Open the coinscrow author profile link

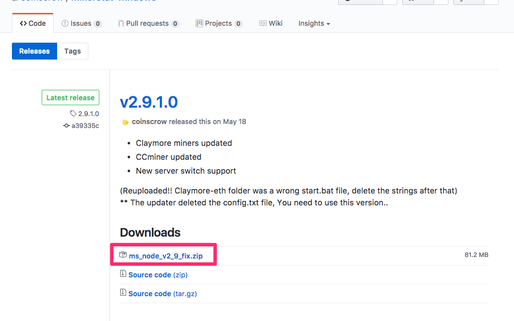pos(149,122)
